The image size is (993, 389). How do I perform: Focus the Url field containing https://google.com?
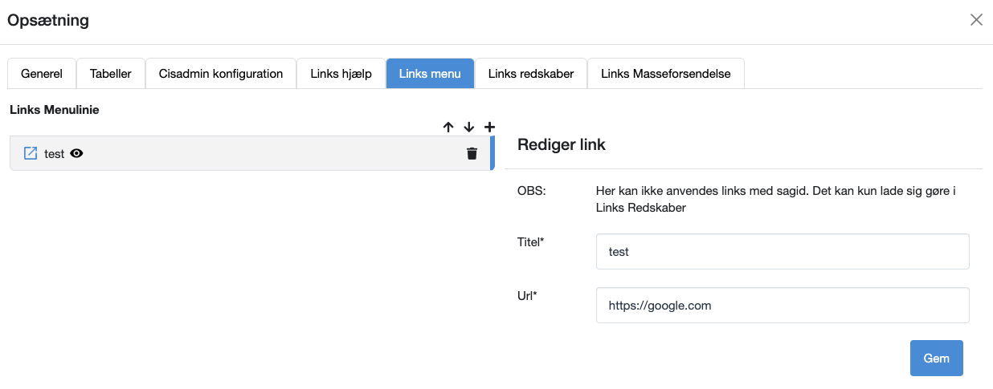point(782,306)
